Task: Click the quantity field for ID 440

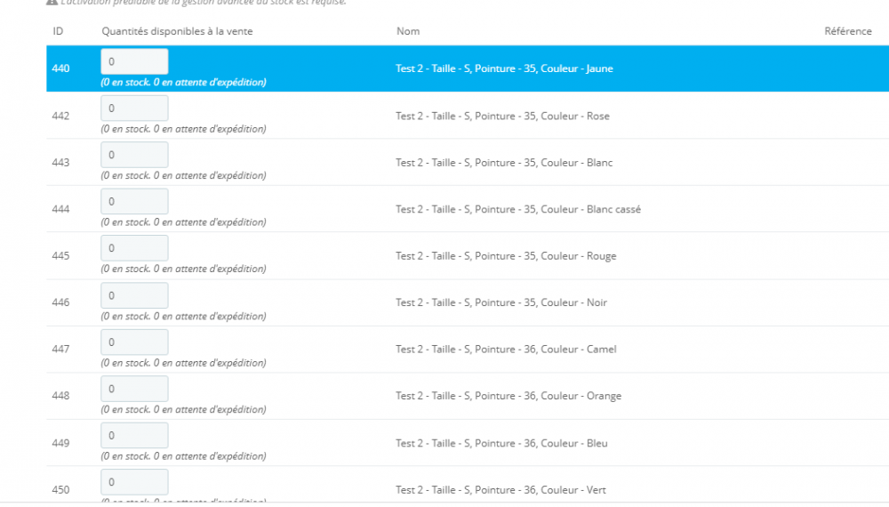Action: (x=134, y=61)
